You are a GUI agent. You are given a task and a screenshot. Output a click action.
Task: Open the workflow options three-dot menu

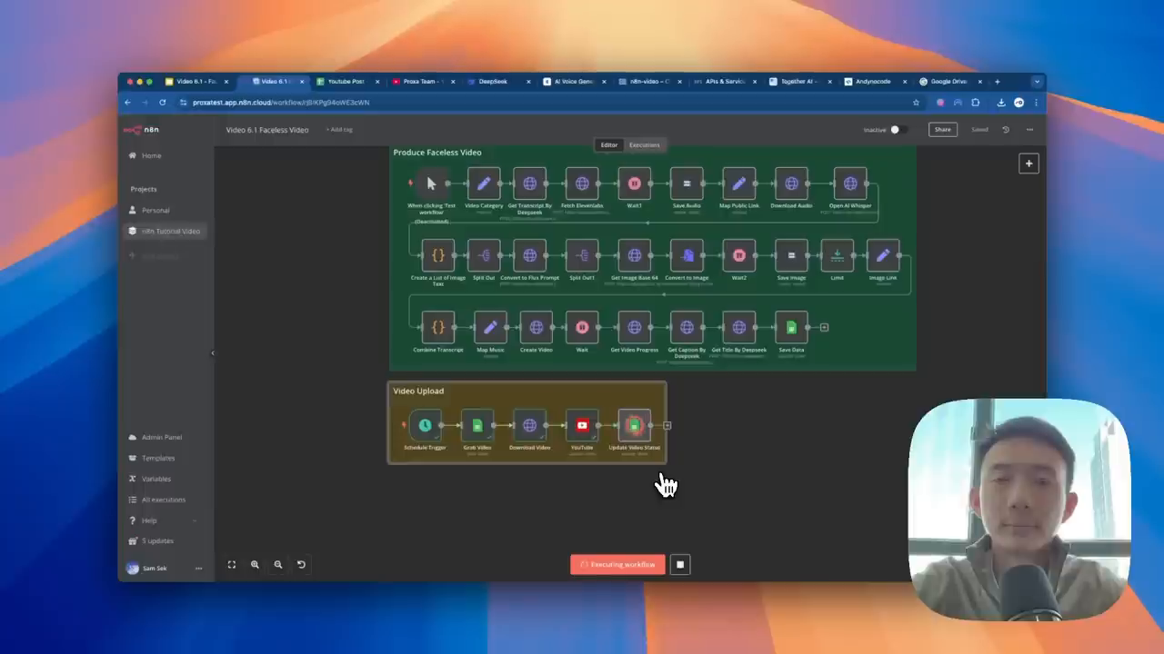pos(1029,130)
